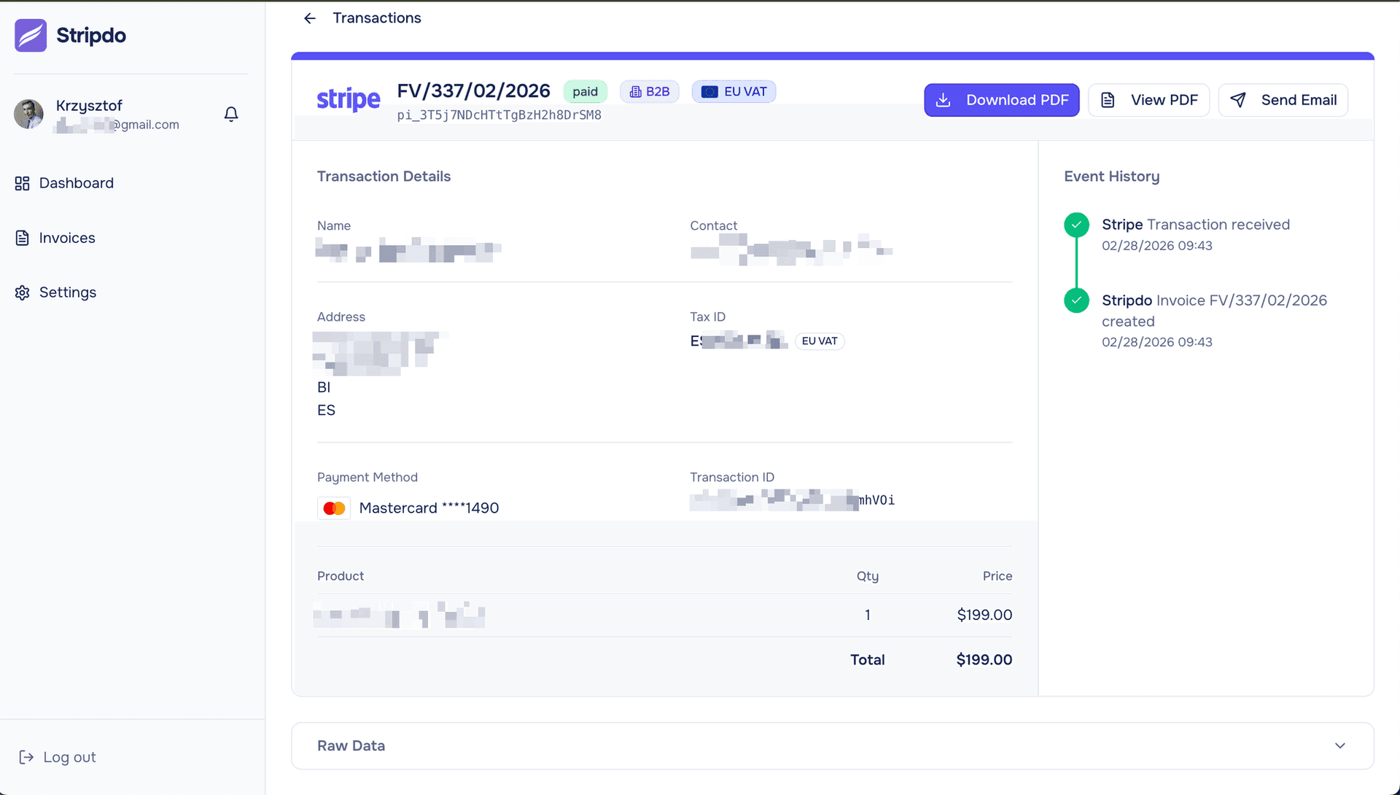Click the log out arrow icon
1400x795 pixels.
(x=26, y=757)
